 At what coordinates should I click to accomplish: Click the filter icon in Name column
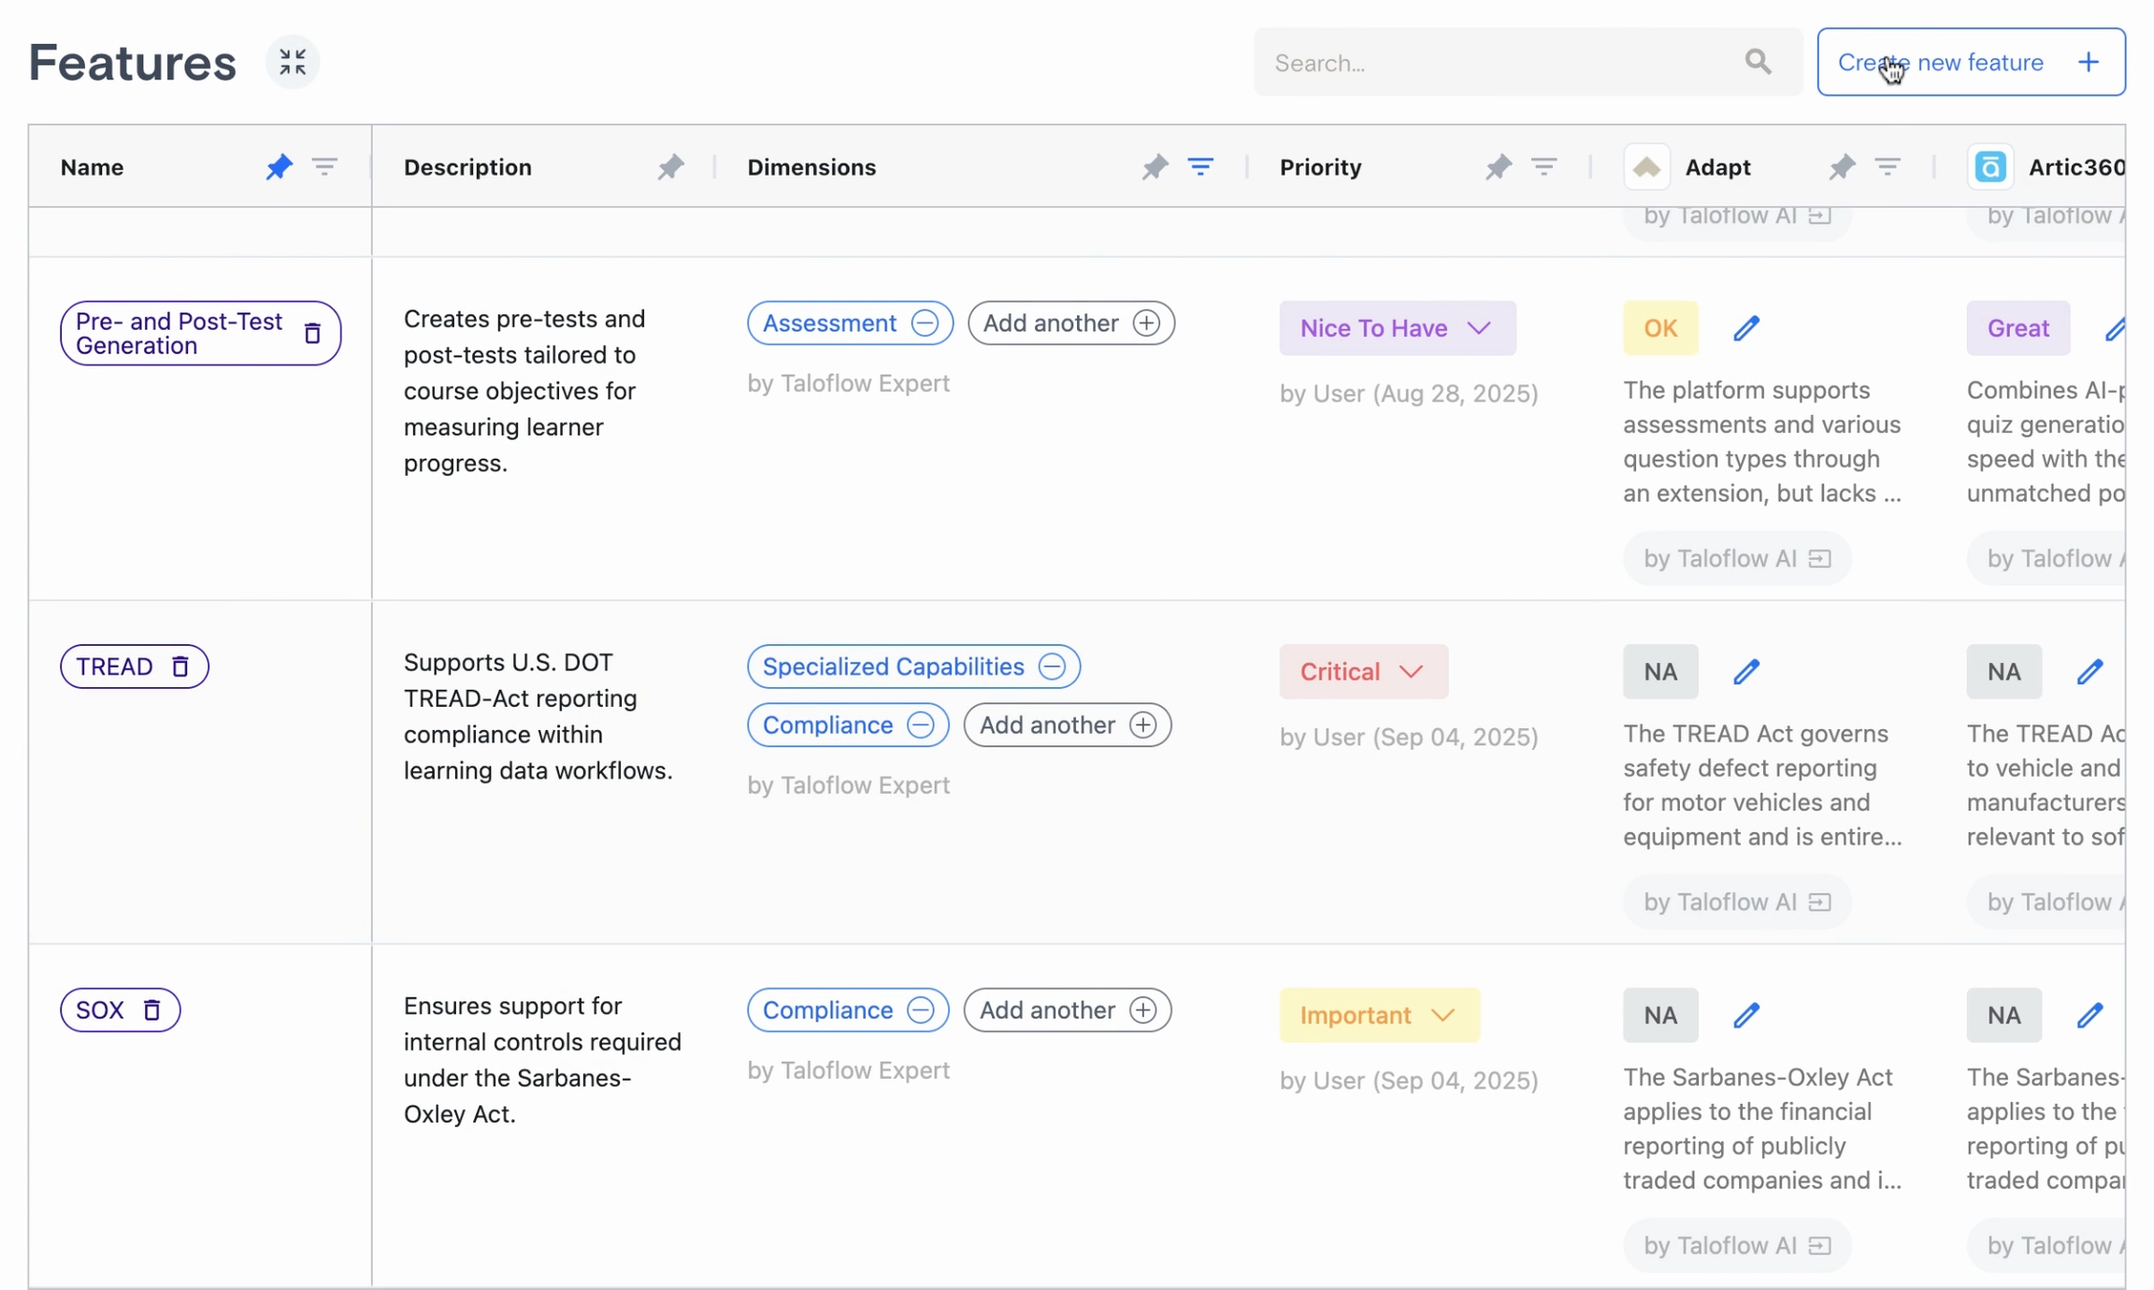(324, 166)
